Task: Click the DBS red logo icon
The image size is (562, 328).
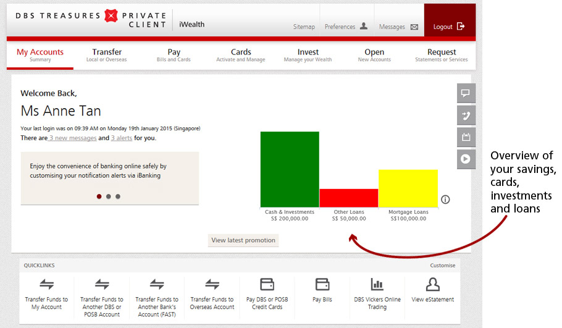Action: [x=111, y=16]
